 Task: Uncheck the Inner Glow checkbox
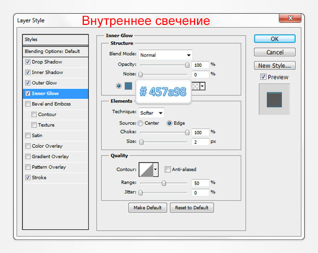pyautogui.click(x=28, y=93)
